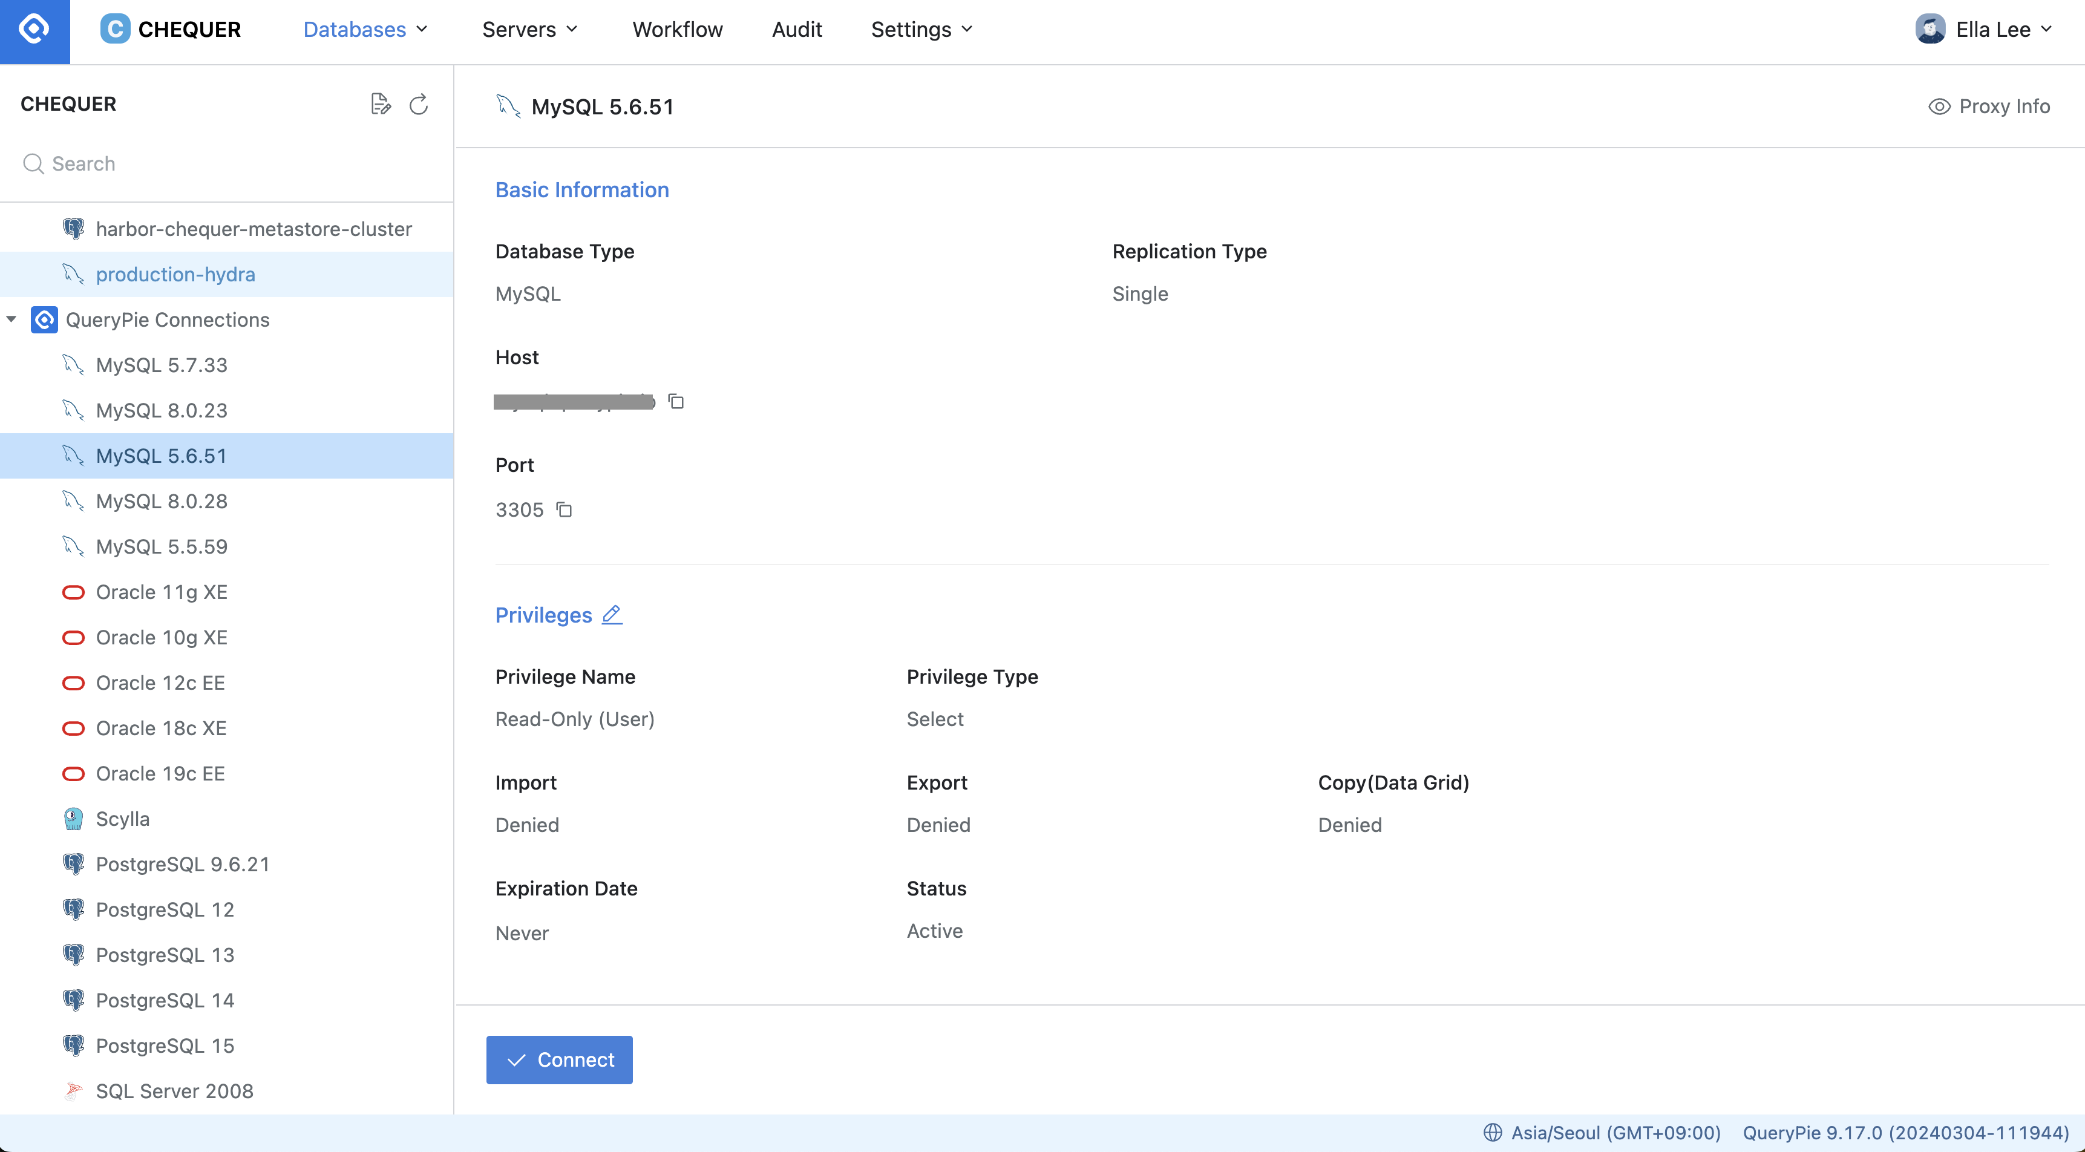Edit Privileges with the pencil icon
The height and width of the screenshot is (1152, 2085).
click(612, 615)
